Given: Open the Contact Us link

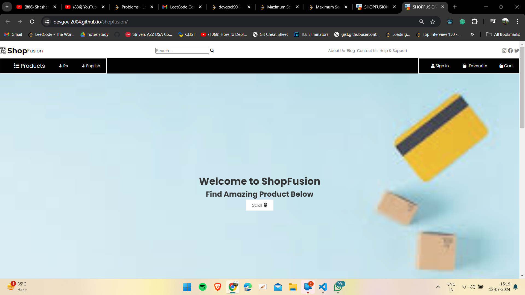Looking at the screenshot, I should (367, 51).
